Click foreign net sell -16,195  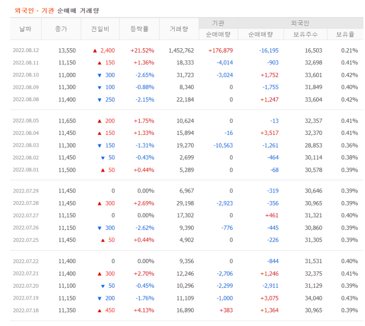point(269,50)
